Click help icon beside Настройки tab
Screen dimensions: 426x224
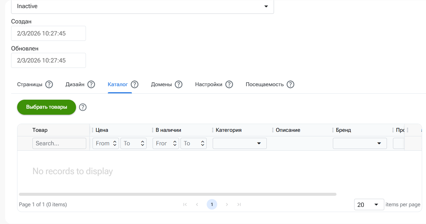click(x=229, y=84)
